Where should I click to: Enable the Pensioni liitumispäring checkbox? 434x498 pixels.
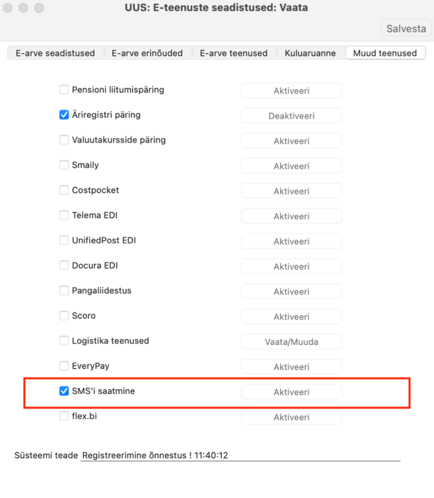(64, 90)
